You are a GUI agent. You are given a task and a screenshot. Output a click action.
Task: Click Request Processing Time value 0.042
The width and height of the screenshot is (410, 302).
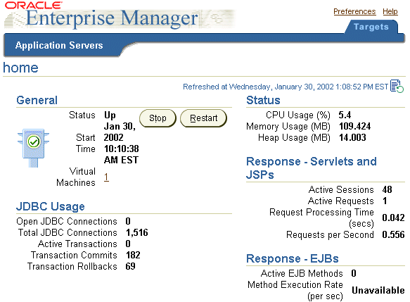coord(393,218)
